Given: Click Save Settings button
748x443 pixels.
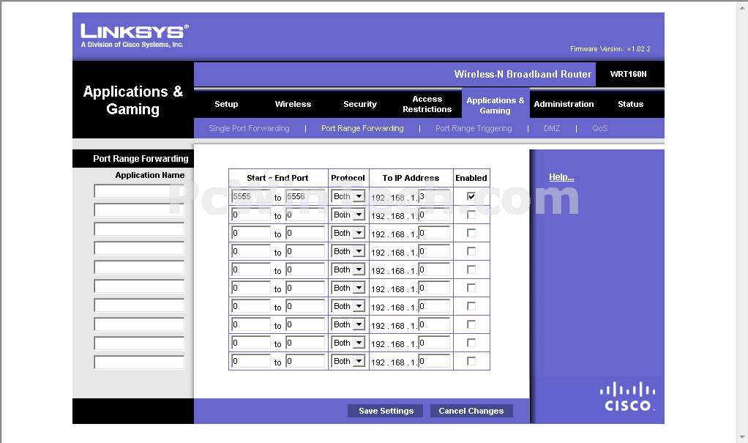Looking at the screenshot, I should 386,411.
